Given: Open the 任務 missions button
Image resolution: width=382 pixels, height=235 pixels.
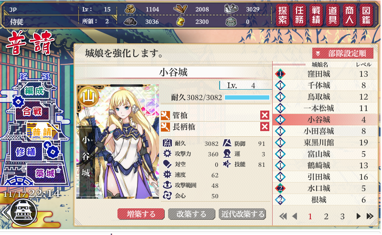Looking at the screenshot, I should pos(299,15).
